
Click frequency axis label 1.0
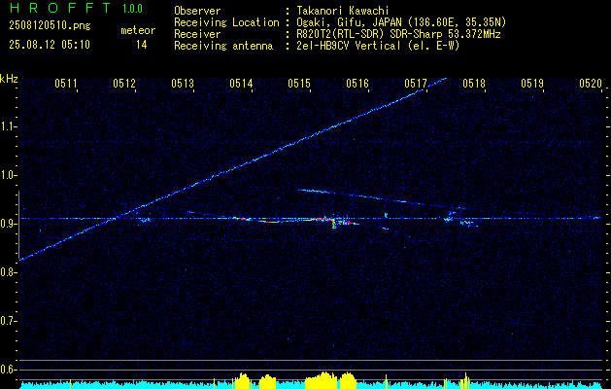click(x=8, y=175)
